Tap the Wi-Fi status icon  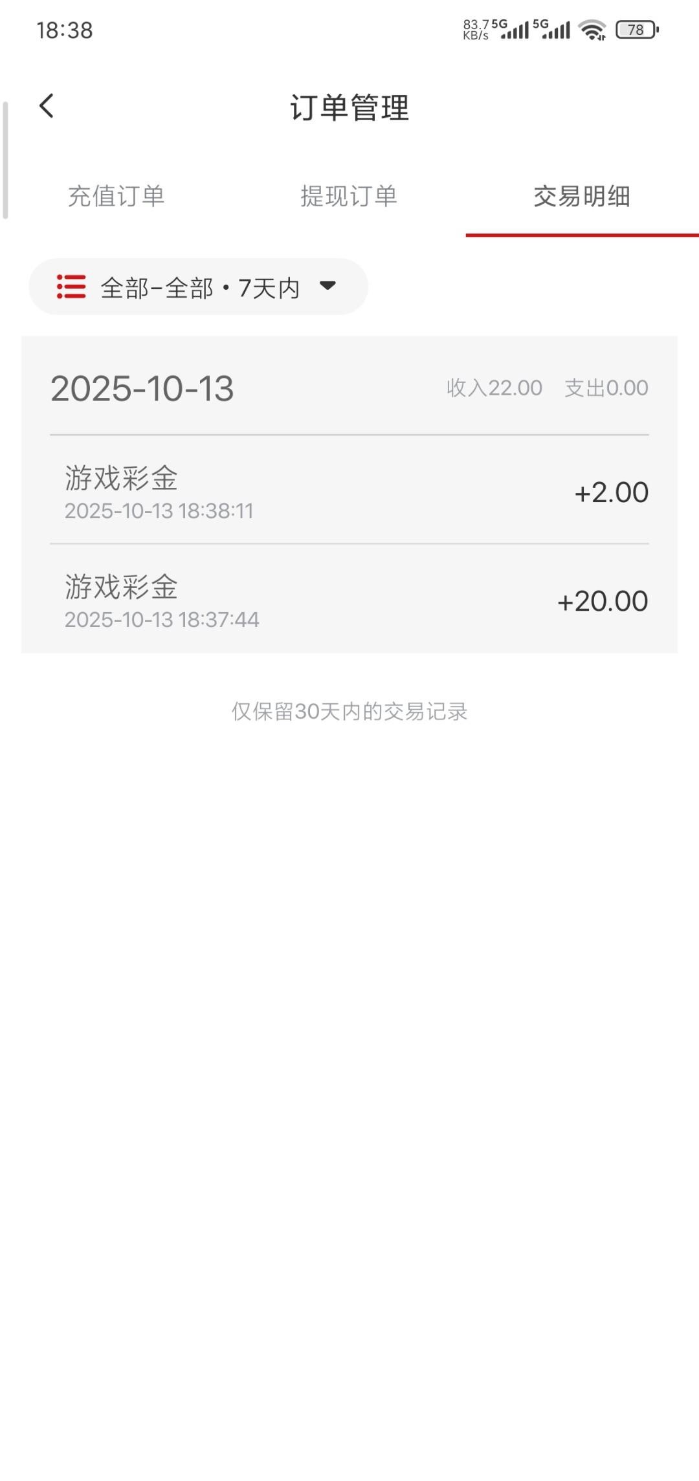[x=592, y=30]
